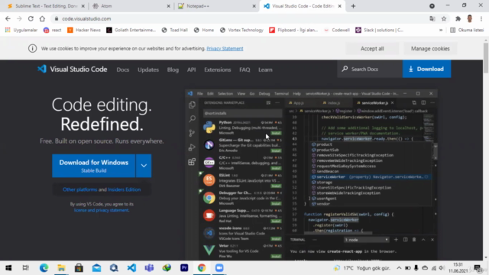Switch to Atom tab
The image size is (489, 275).
click(131, 6)
